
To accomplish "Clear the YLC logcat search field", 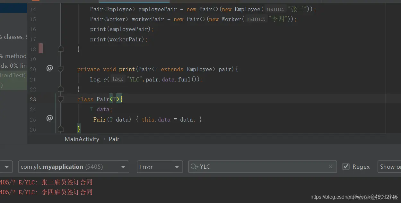I will click(x=330, y=167).
